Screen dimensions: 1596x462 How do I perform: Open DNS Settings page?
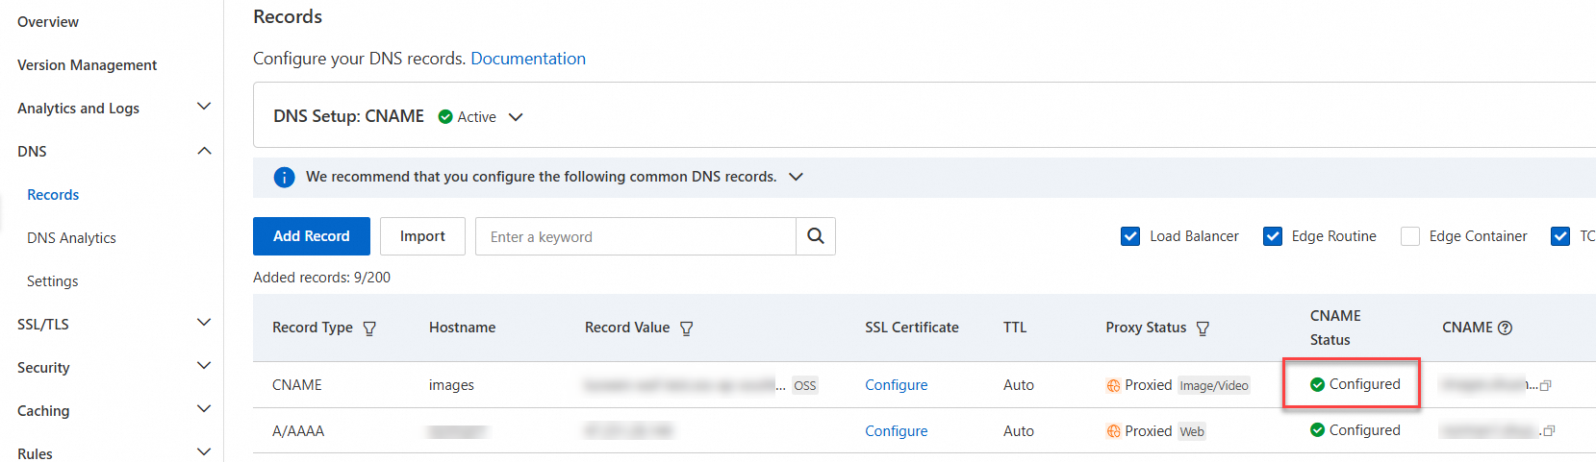[52, 281]
